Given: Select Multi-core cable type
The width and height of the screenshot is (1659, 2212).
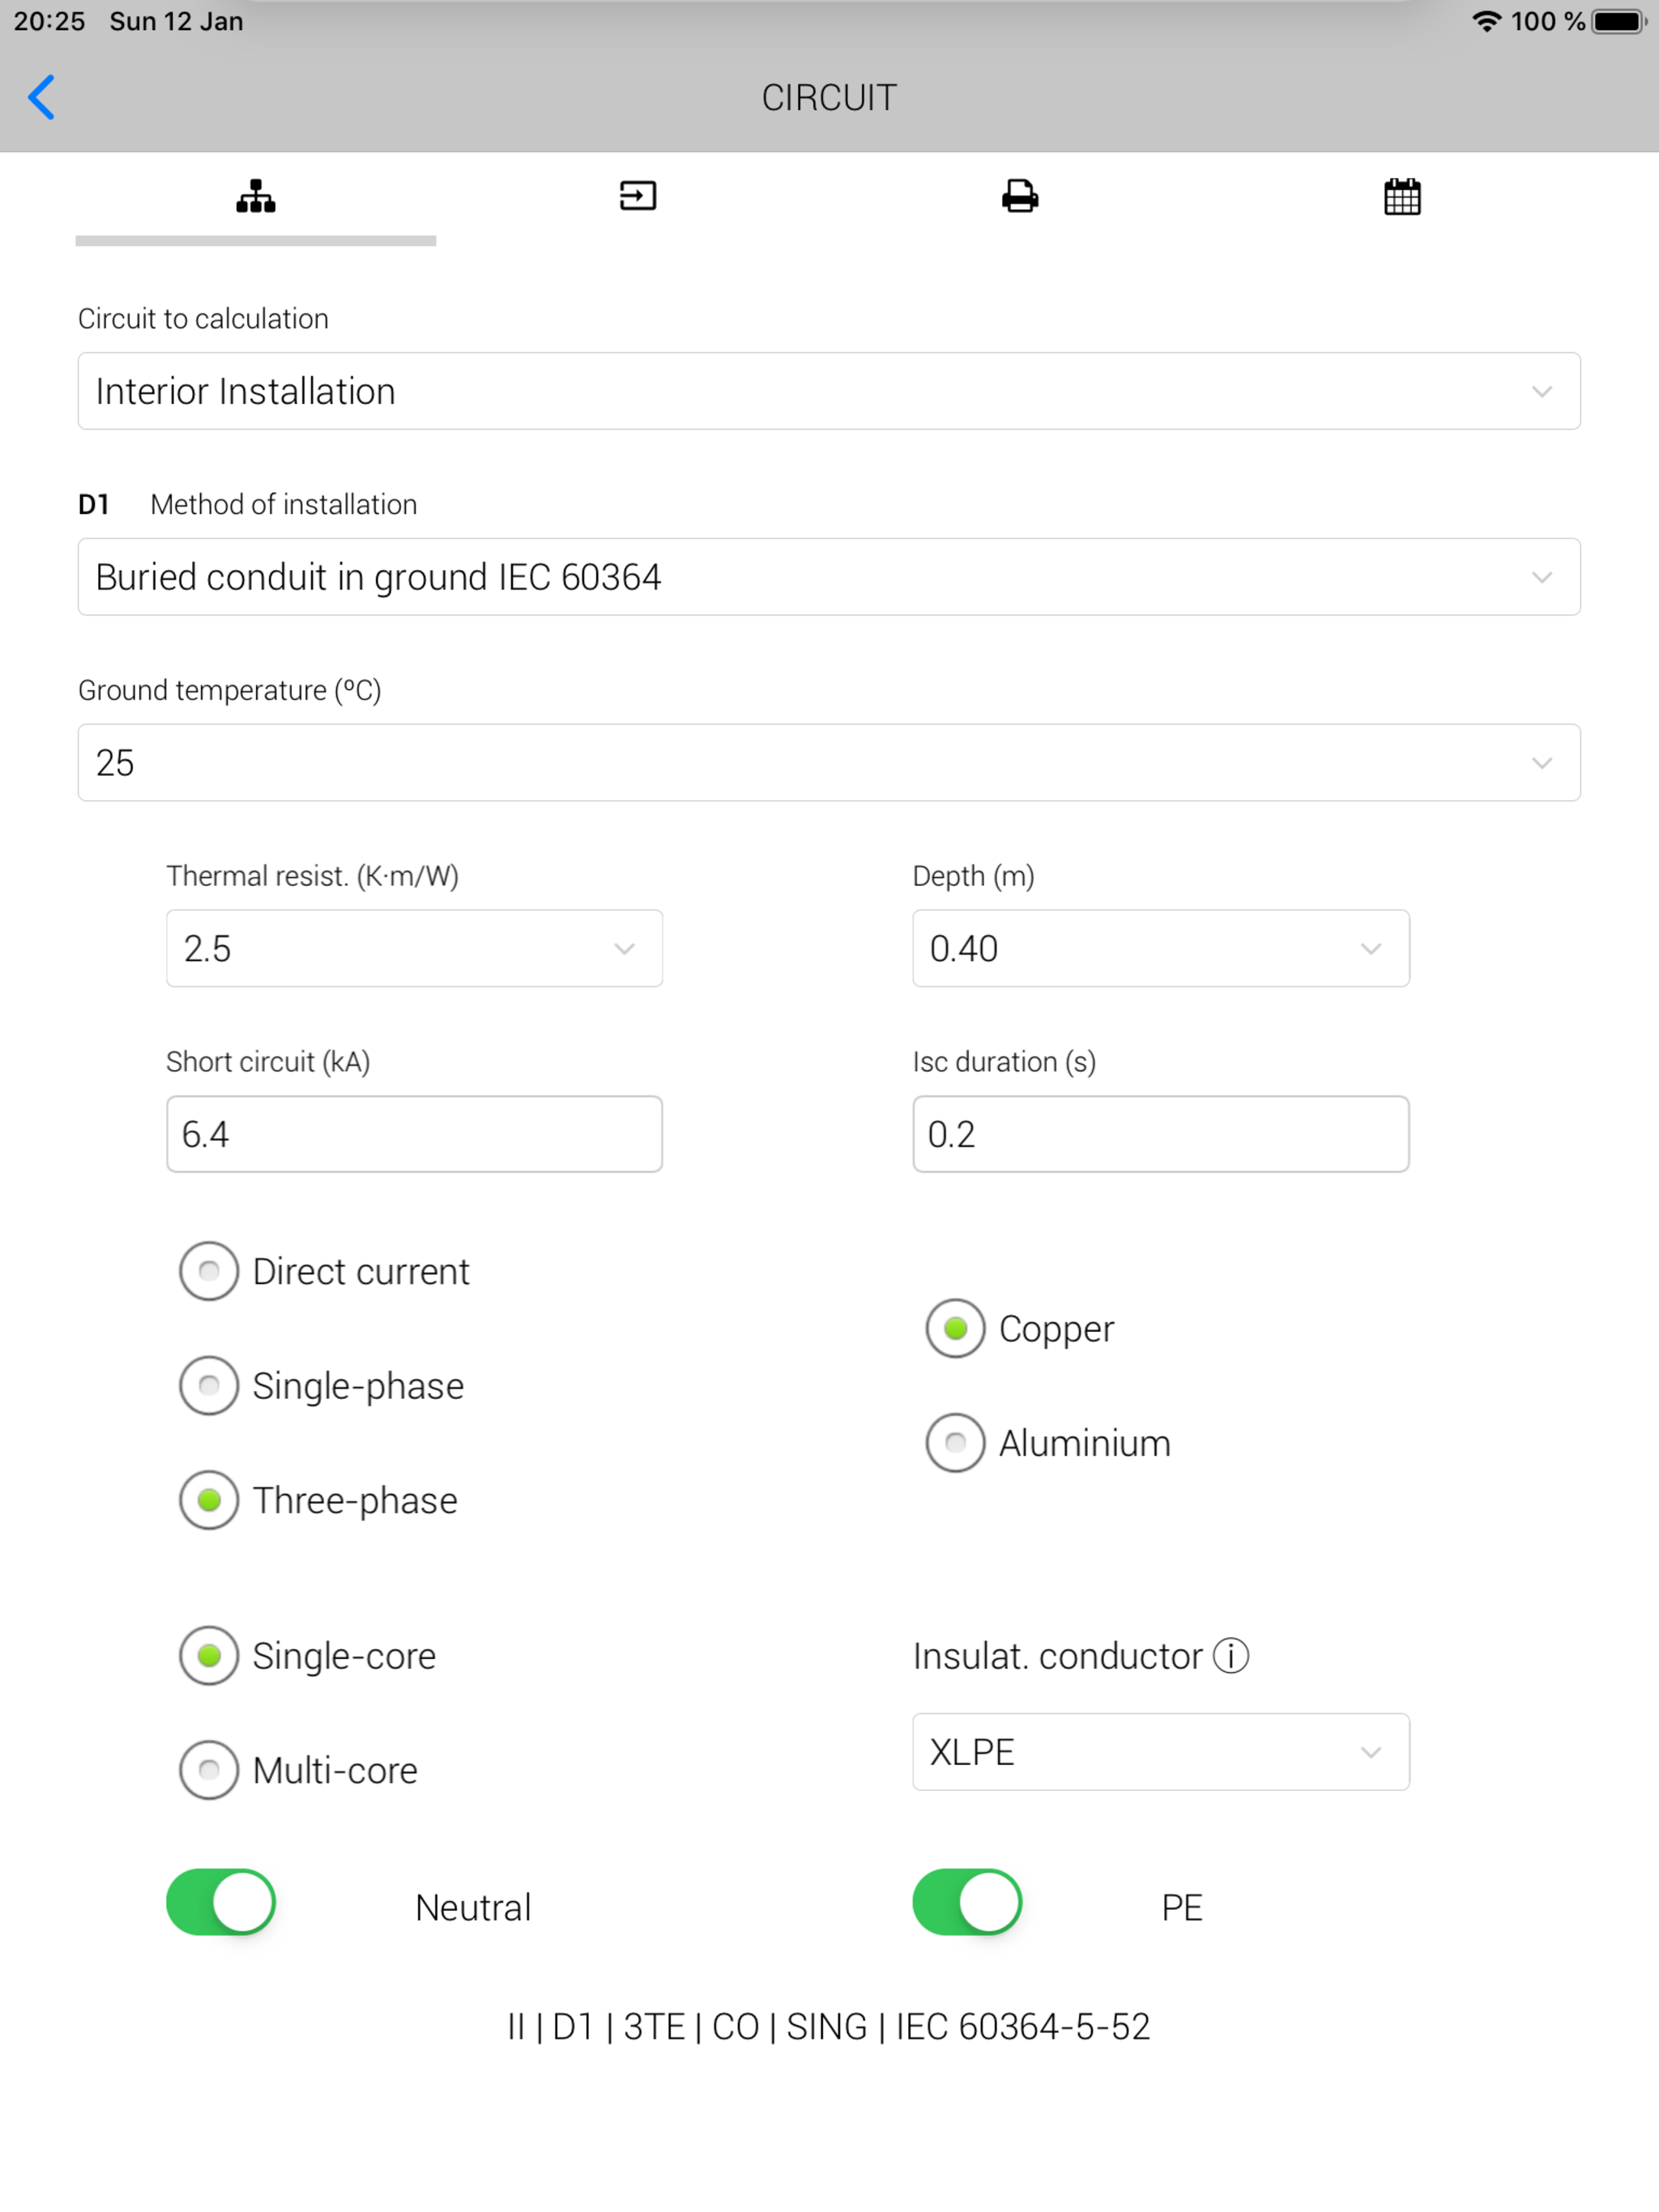Looking at the screenshot, I should (208, 1770).
